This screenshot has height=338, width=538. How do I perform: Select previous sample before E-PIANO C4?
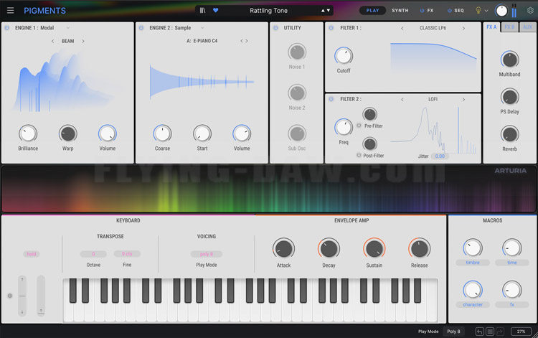tap(242, 41)
